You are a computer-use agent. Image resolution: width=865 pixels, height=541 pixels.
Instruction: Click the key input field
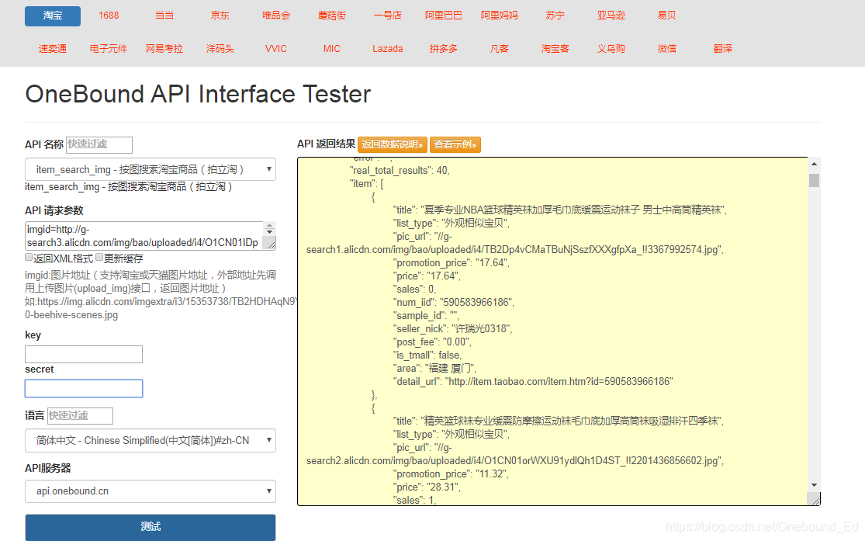click(x=84, y=355)
